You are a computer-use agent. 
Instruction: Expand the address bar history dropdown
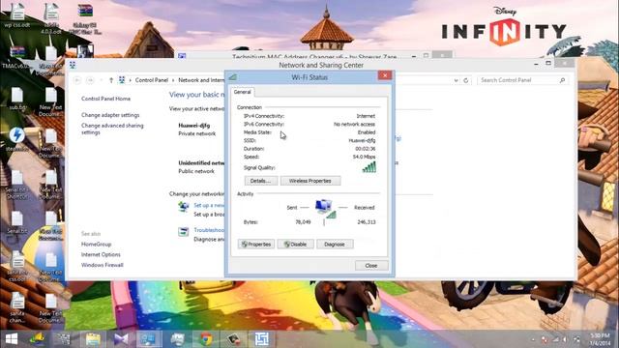click(456, 80)
